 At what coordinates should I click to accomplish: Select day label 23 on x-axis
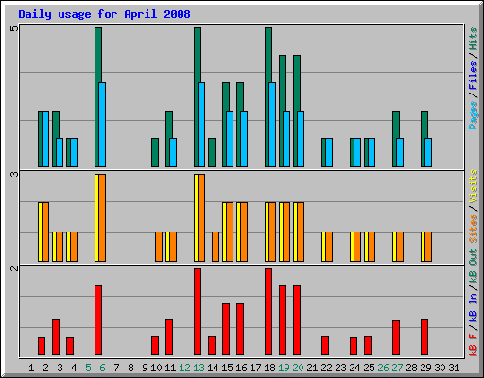click(x=341, y=368)
